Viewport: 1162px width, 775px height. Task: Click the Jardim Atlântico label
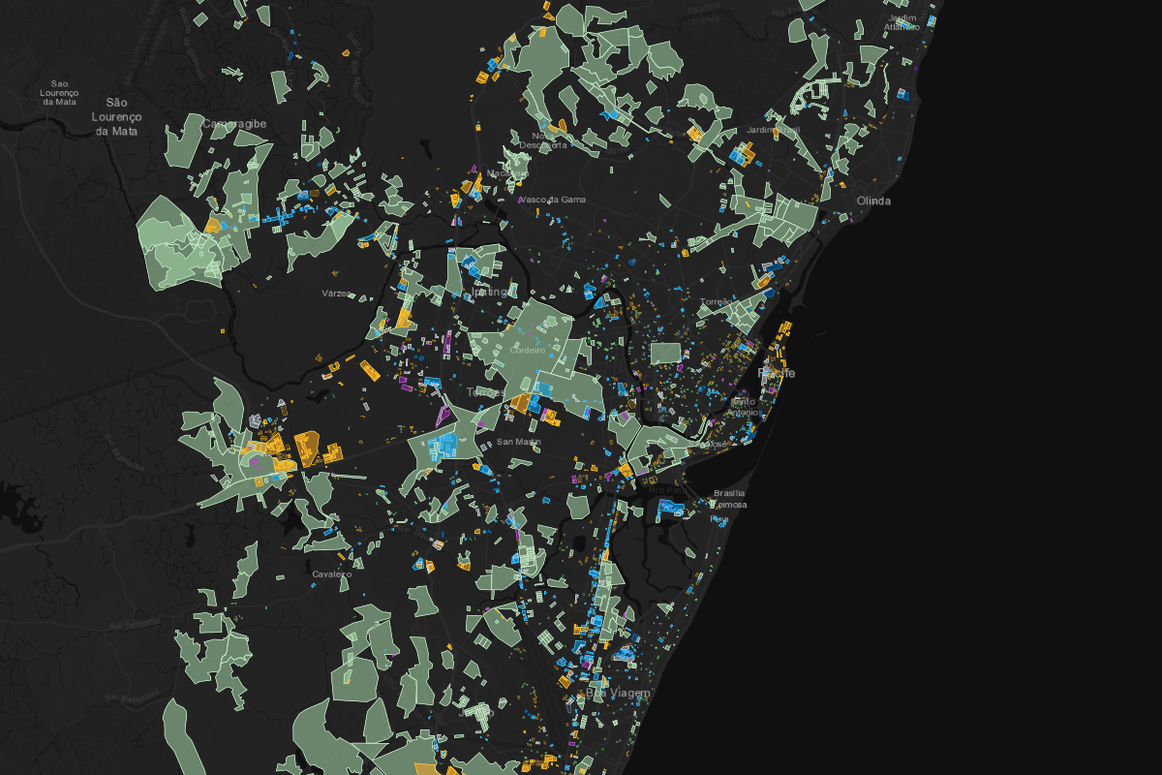click(902, 23)
